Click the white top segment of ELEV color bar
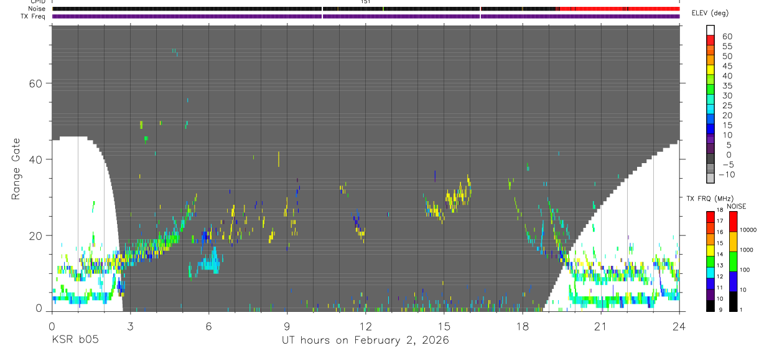764x353 pixels. pos(710,30)
